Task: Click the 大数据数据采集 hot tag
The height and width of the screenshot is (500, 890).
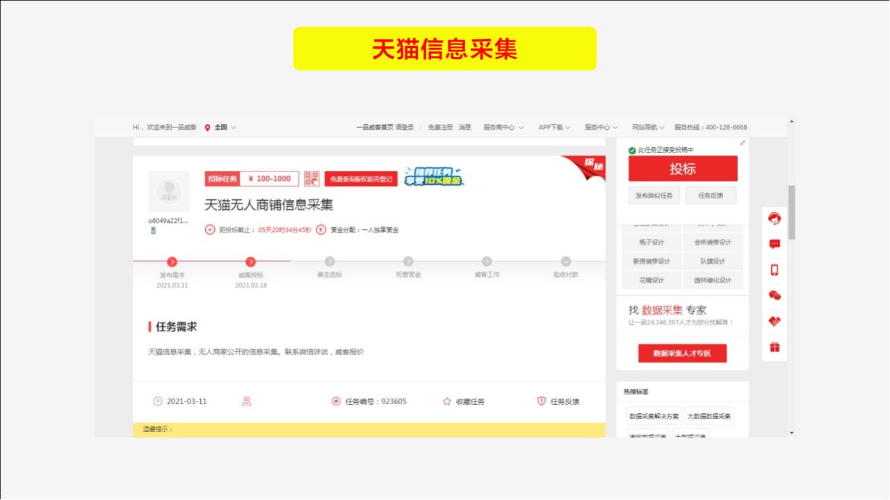Action: [709, 416]
